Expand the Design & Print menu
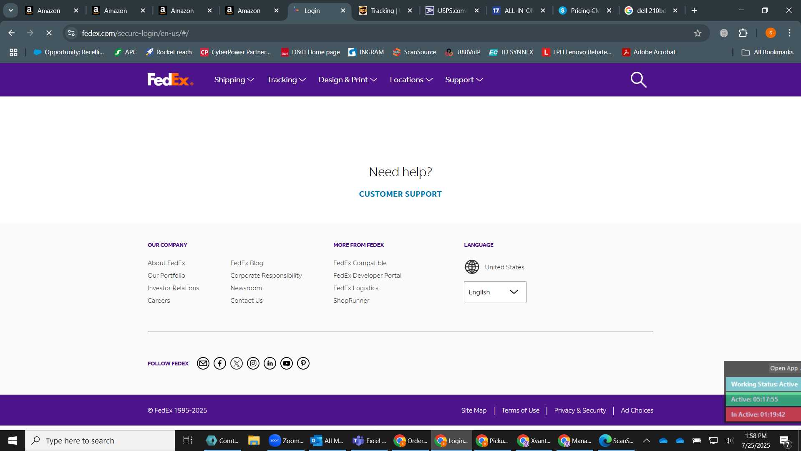 coord(348,80)
